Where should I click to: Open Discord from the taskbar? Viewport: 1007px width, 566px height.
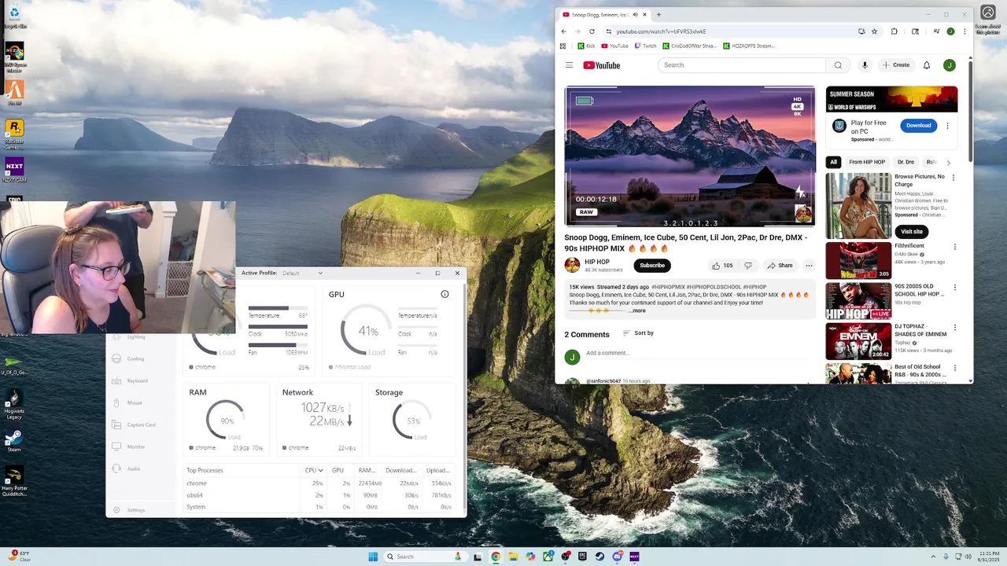618,557
